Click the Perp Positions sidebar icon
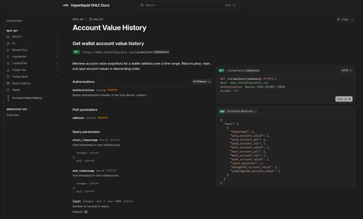 pyautogui.click(x=8, y=83)
